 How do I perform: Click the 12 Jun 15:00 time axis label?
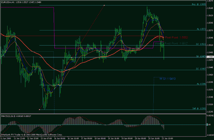click(33, 138)
